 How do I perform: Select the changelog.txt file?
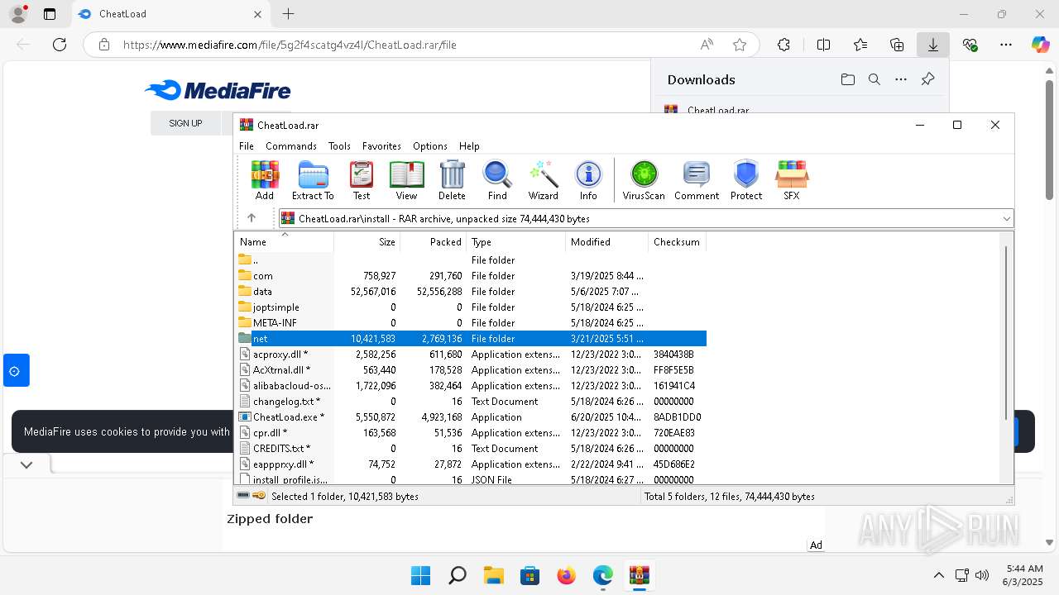point(471,402)
